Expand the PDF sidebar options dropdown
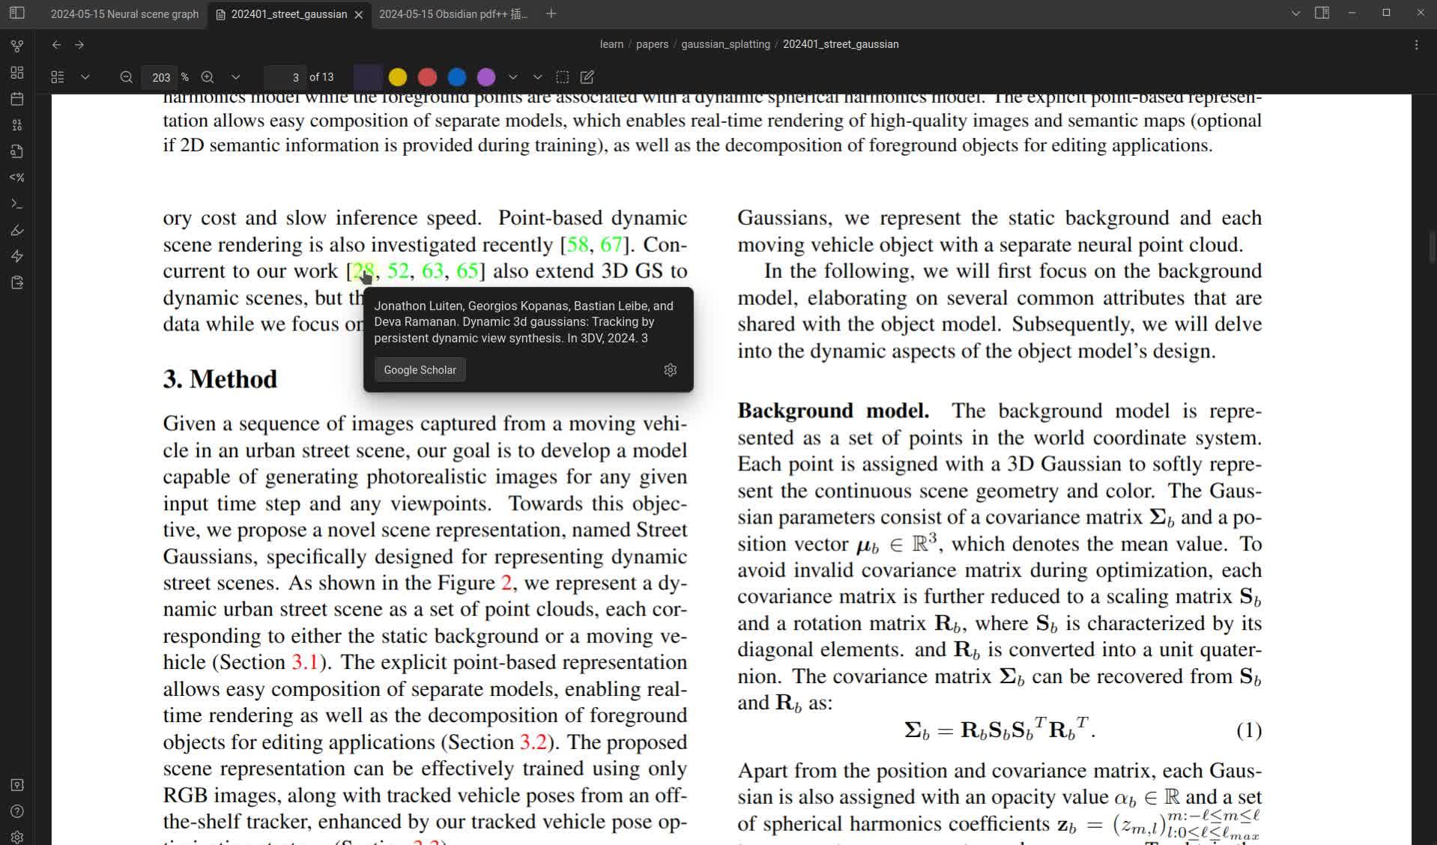 click(85, 77)
